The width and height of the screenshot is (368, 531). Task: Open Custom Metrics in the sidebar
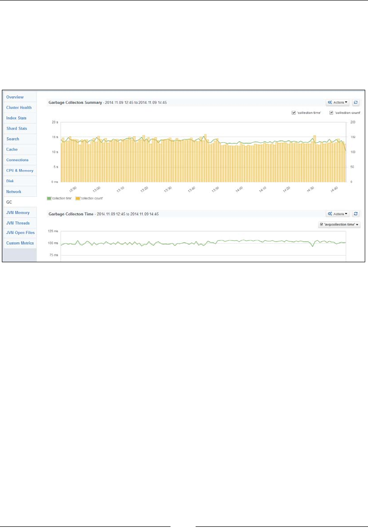point(20,243)
